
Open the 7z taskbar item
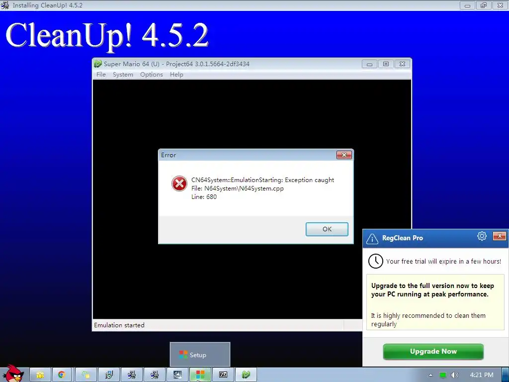(223, 375)
